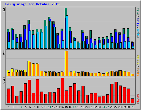Click green day label '10' on the x-axis

coord(45,107)
